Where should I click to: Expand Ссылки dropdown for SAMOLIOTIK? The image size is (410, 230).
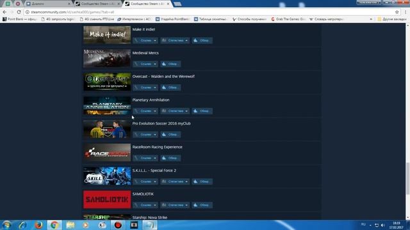tap(145, 205)
